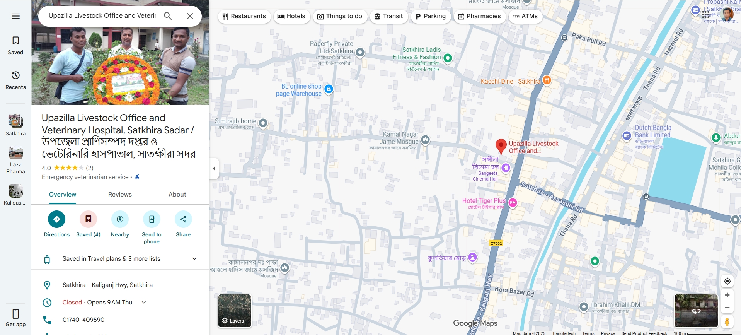The image size is (741, 335).
Task: Open the hamburger main menu
Action: pyautogui.click(x=15, y=16)
